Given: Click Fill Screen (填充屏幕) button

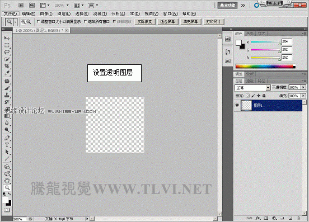Looking at the screenshot, I should pos(190,22).
